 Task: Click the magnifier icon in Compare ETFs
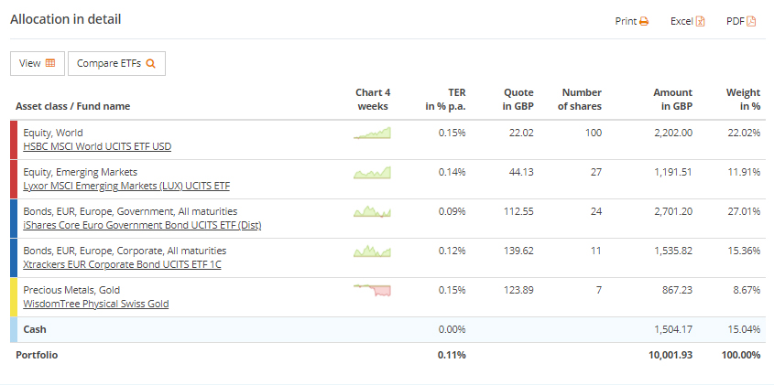(151, 63)
